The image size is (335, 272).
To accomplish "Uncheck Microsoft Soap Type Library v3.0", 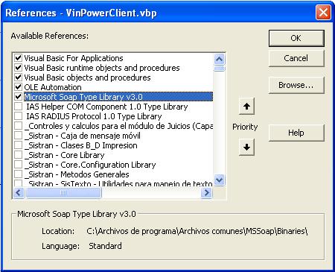I will (x=18, y=97).
